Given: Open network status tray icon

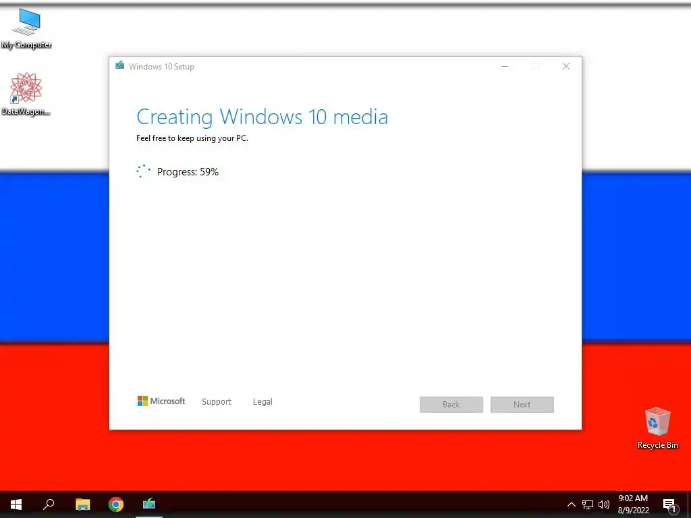Looking at the screenshot, I should [x=588, y=505].
